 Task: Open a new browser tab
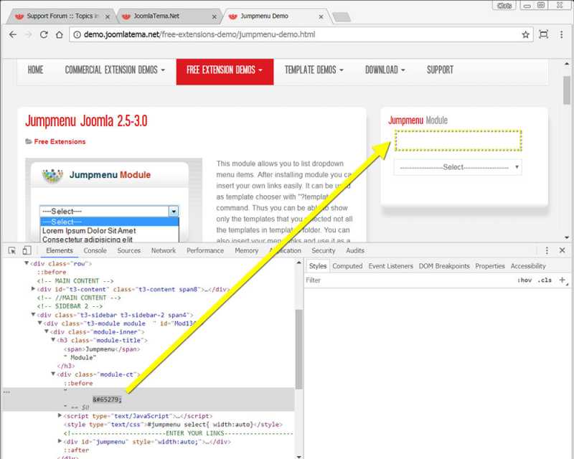(x=342, y=16)
